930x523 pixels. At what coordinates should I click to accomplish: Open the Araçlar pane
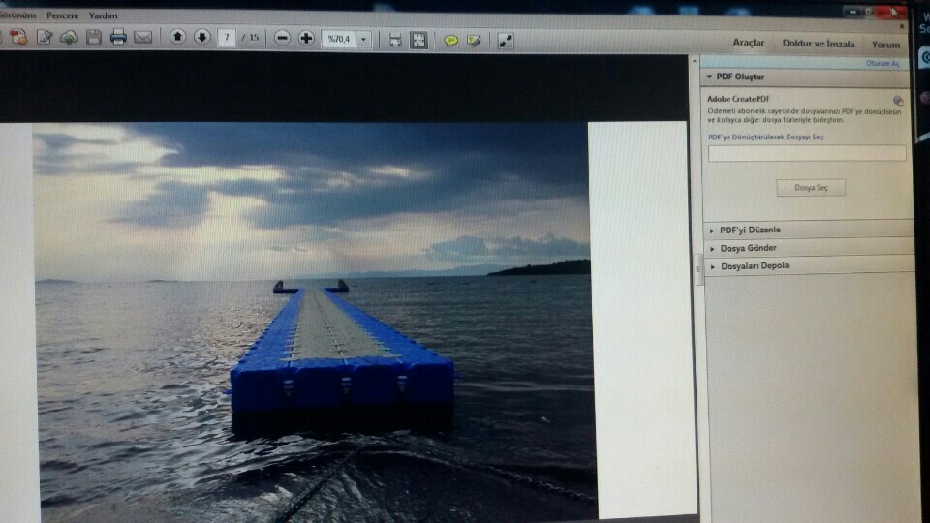749,43
